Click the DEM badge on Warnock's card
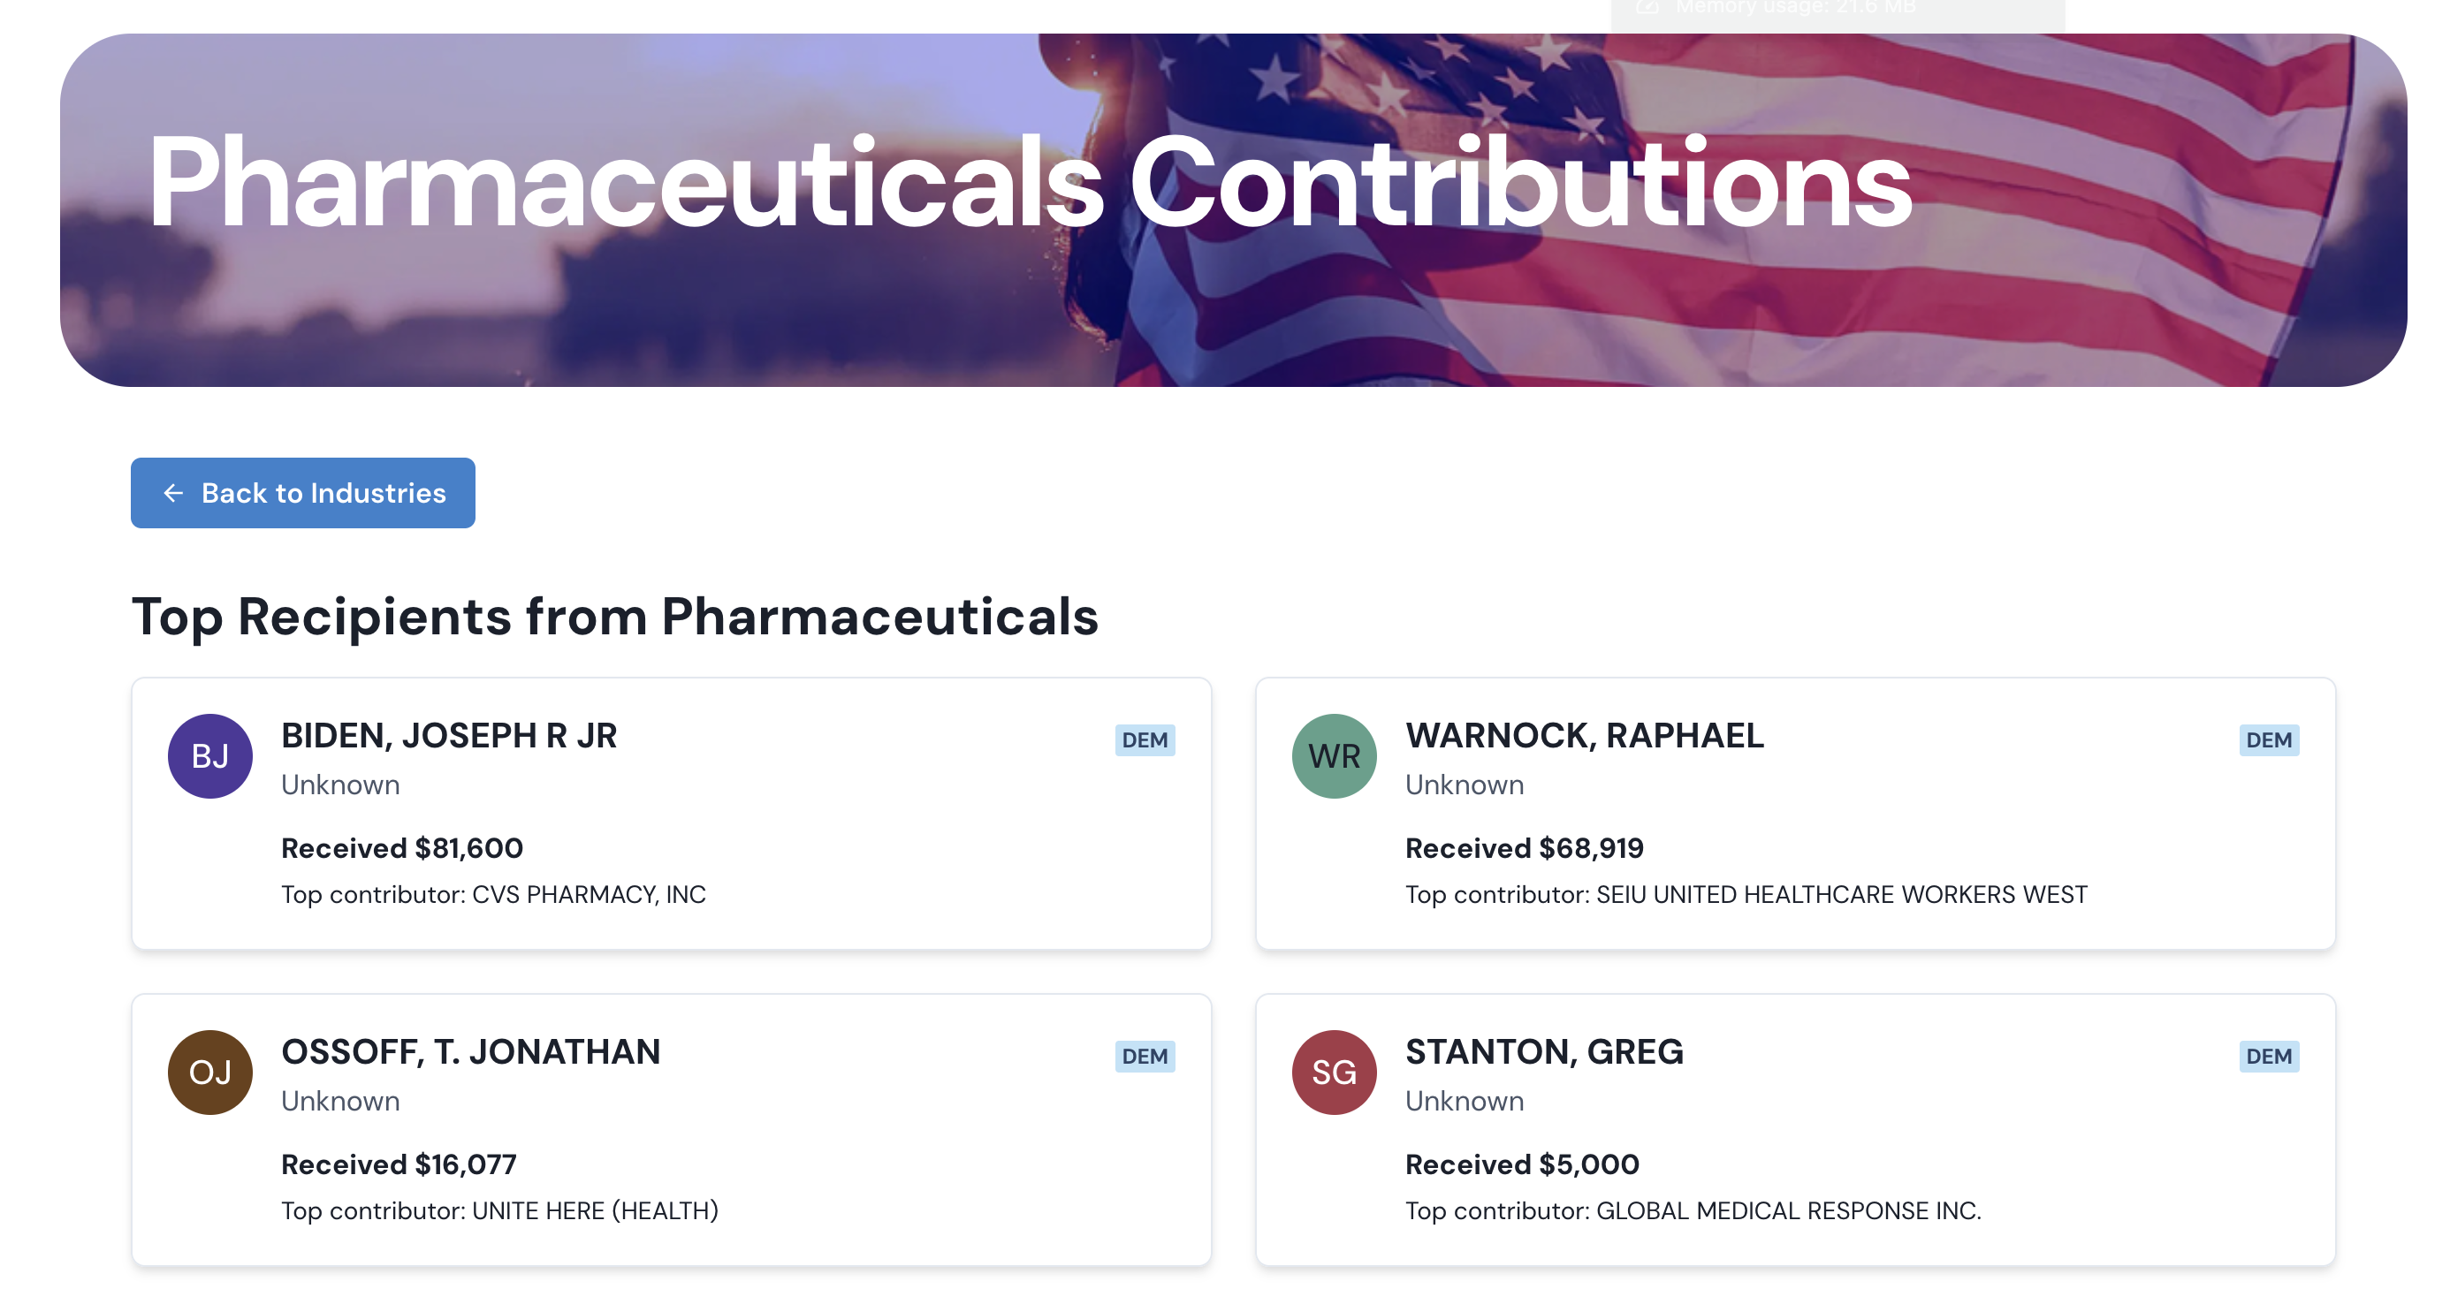Image resolution: width=2450 pixels, height=1304 pixels. click(x=2268, y=740)
